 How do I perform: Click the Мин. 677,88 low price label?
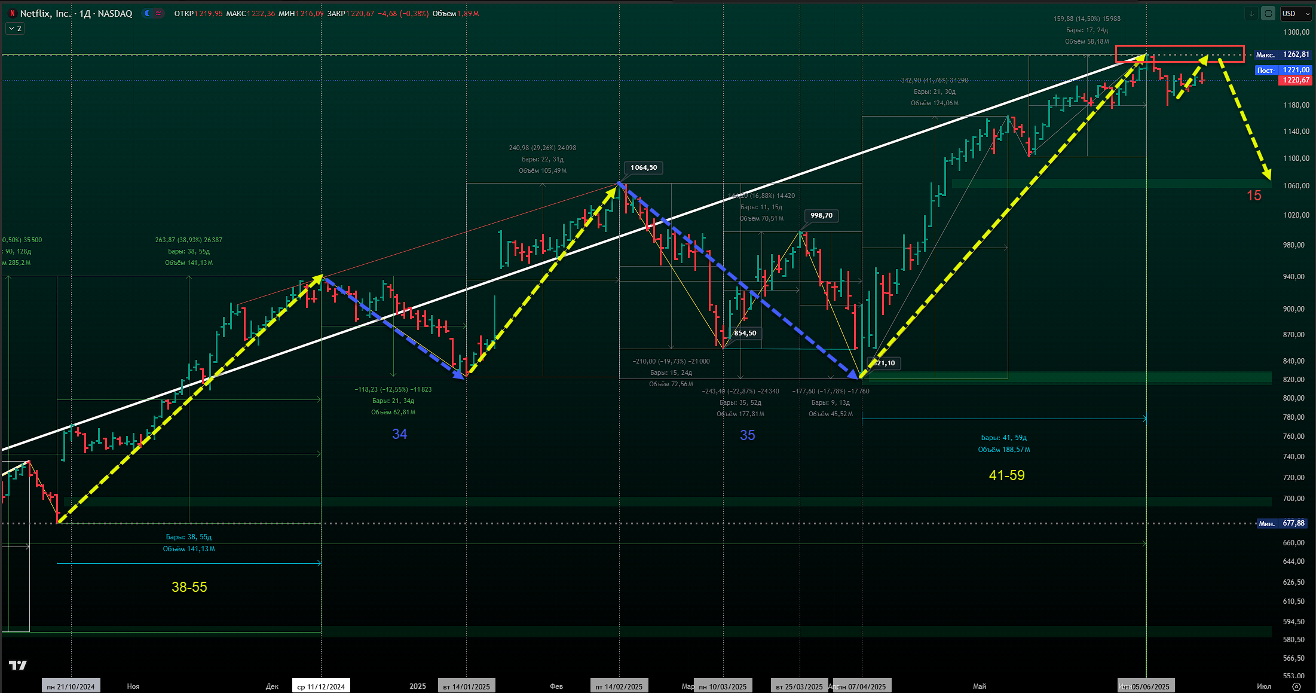[1283, 523]
